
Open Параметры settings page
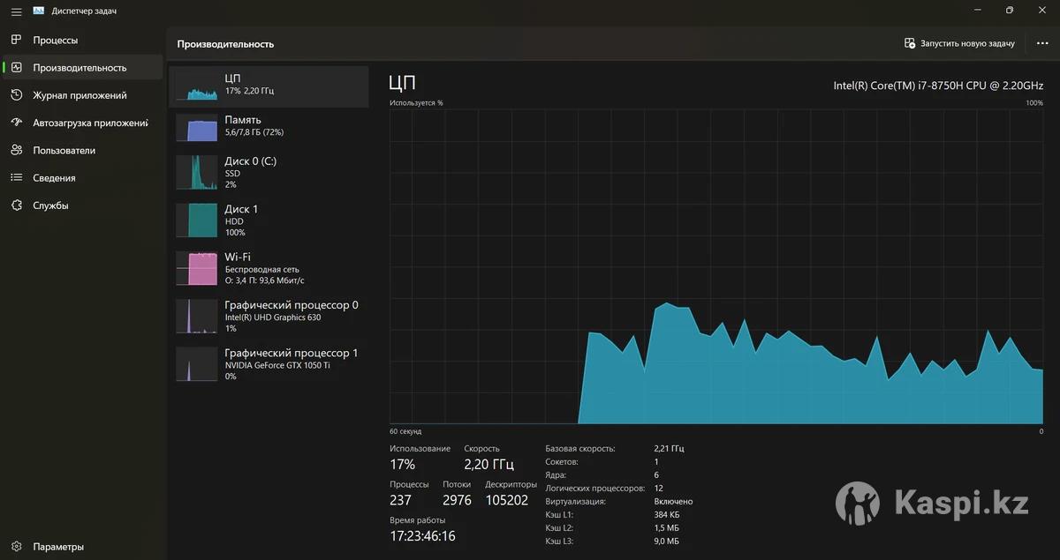click(83, 547)
